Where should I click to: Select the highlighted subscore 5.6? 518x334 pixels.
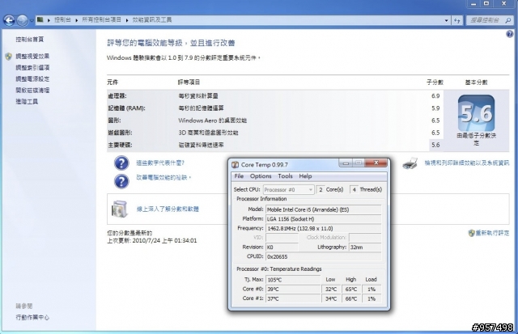435,145
